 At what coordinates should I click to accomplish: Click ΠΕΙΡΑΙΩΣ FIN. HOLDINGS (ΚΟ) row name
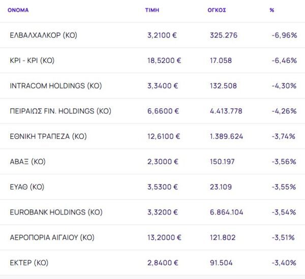click(x=60, y=111)
